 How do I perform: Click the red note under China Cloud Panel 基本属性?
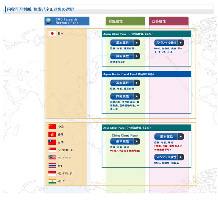click(125, 151)
